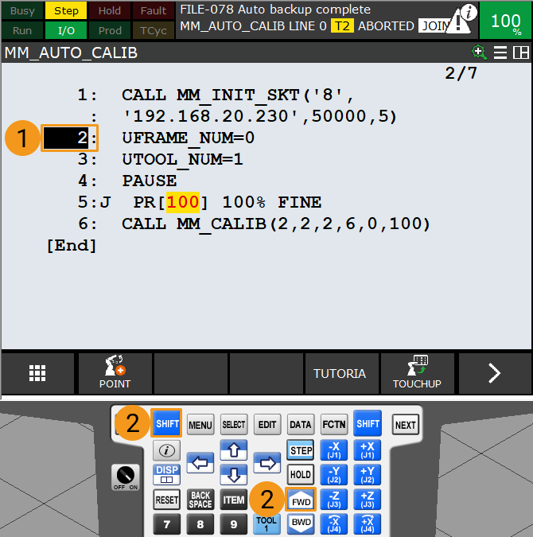
Task: Click the +Z (J3) jog key
Action: (x=368, y=500)
